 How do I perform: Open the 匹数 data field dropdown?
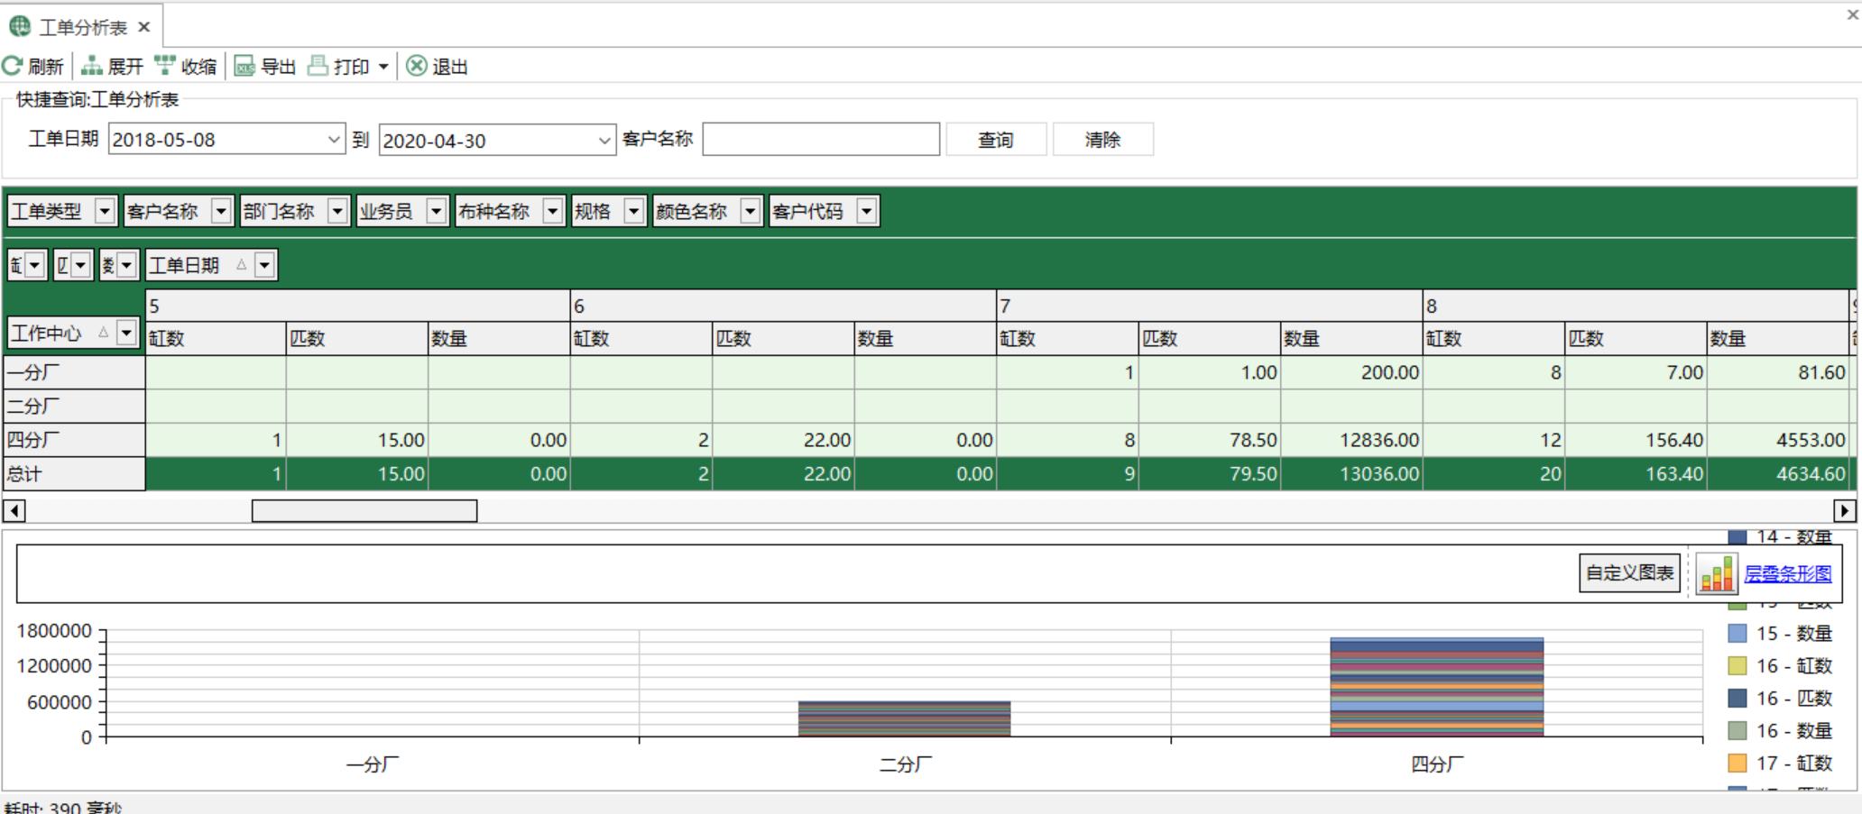point(81,265)
